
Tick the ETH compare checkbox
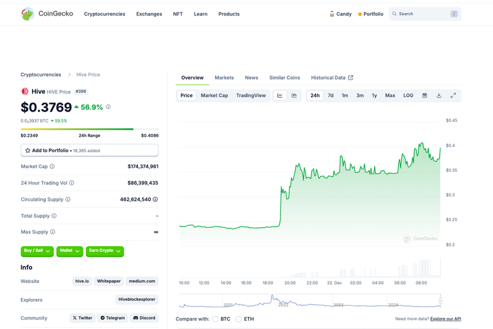point(239,319)
